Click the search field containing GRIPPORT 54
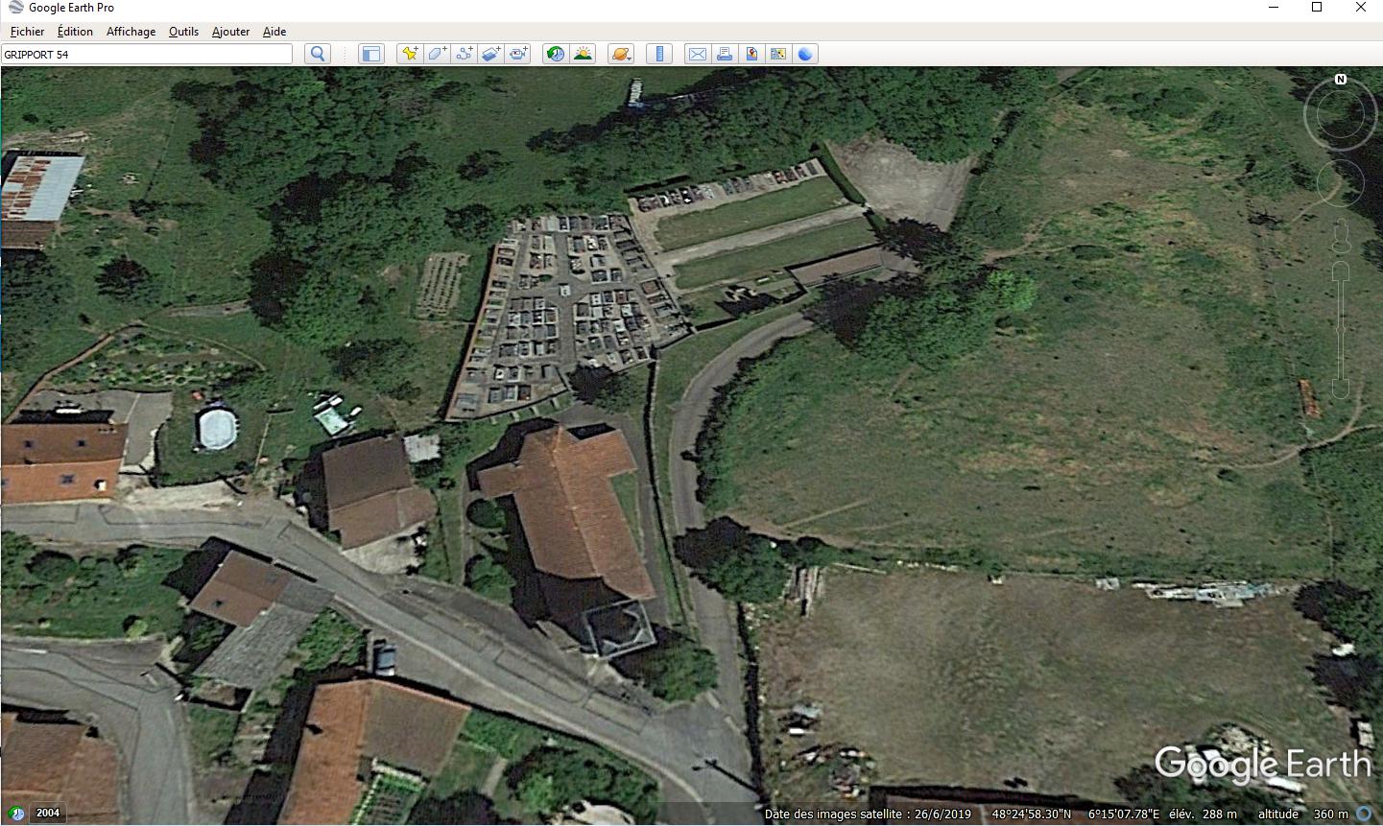1383x826 pixels. click(x=147, y=54)
